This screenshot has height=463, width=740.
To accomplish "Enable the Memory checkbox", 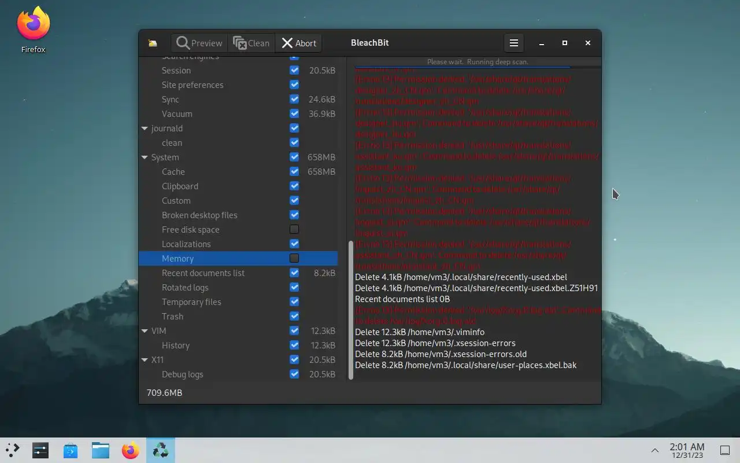I will [294, 258].
